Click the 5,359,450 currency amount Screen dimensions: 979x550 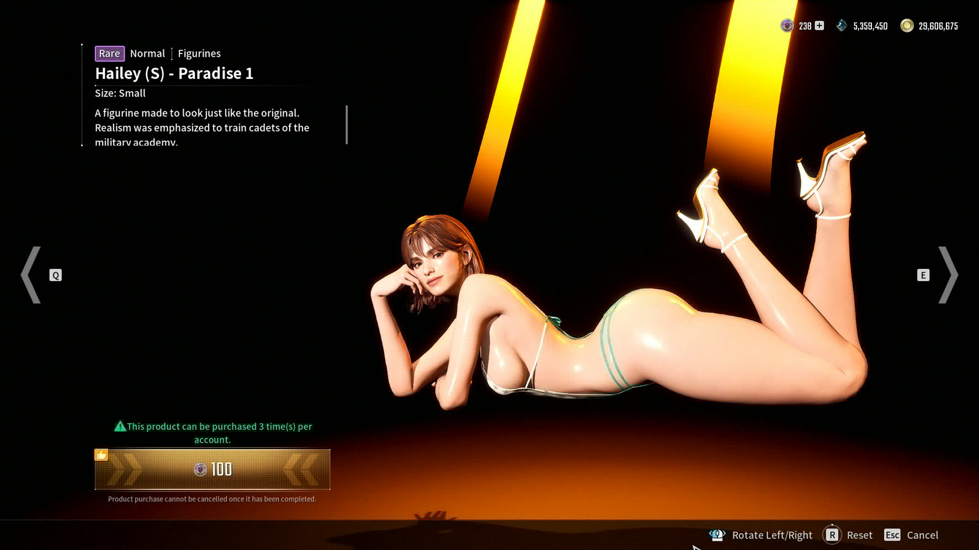point(870,26)
